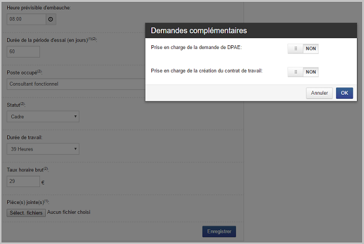
Task: Focus the Poste occupé text field
Action: click(76, 84)
